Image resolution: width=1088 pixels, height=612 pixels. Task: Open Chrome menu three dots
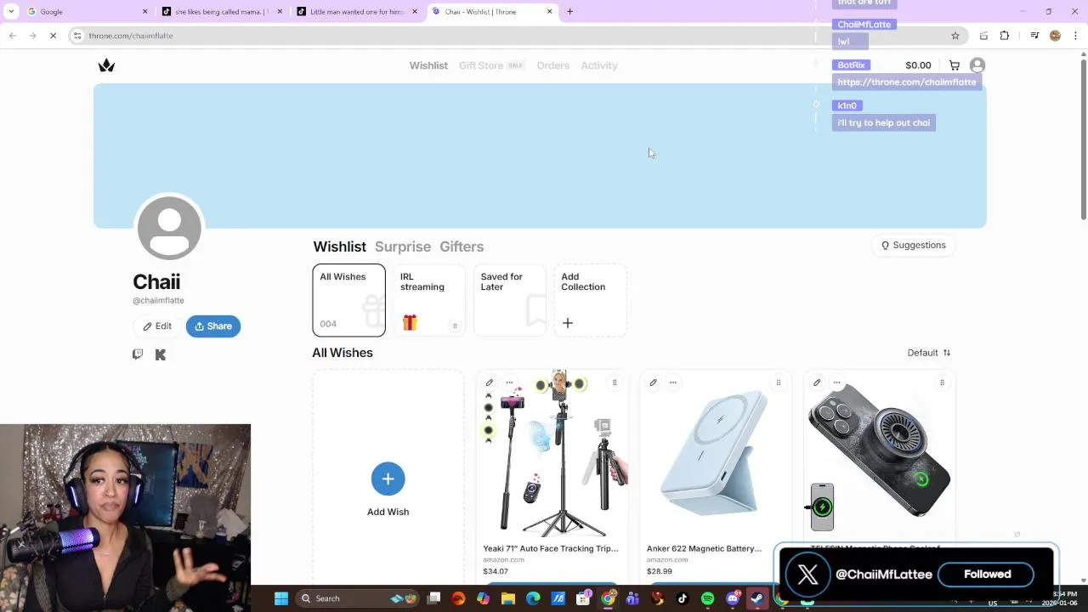pyautogui.click(x=1076, y=36)
